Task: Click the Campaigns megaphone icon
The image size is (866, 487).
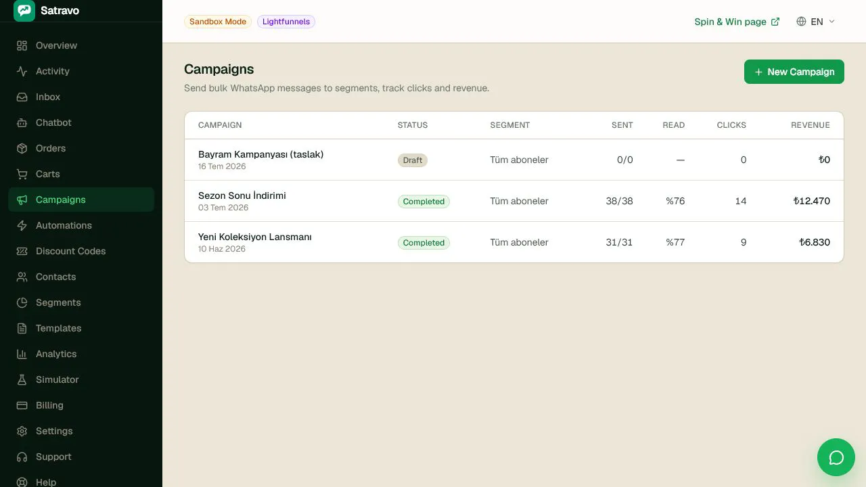Action: point(22,200)
